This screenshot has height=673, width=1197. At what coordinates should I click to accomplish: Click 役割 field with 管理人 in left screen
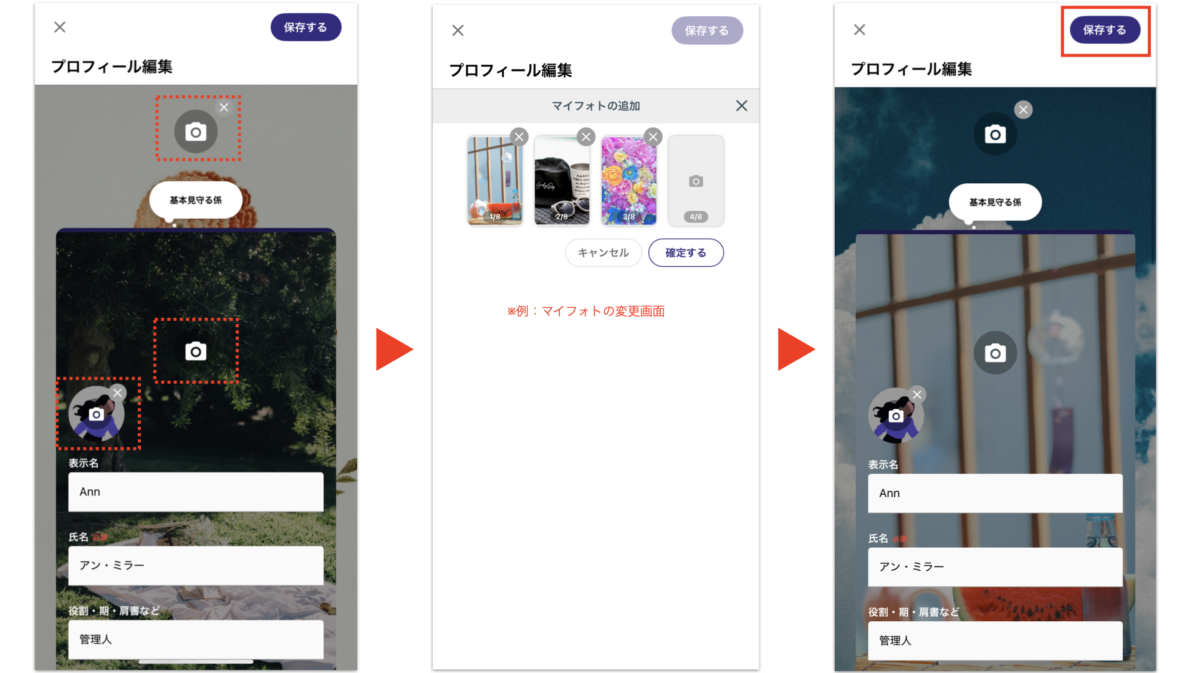[x=196, y=639]
